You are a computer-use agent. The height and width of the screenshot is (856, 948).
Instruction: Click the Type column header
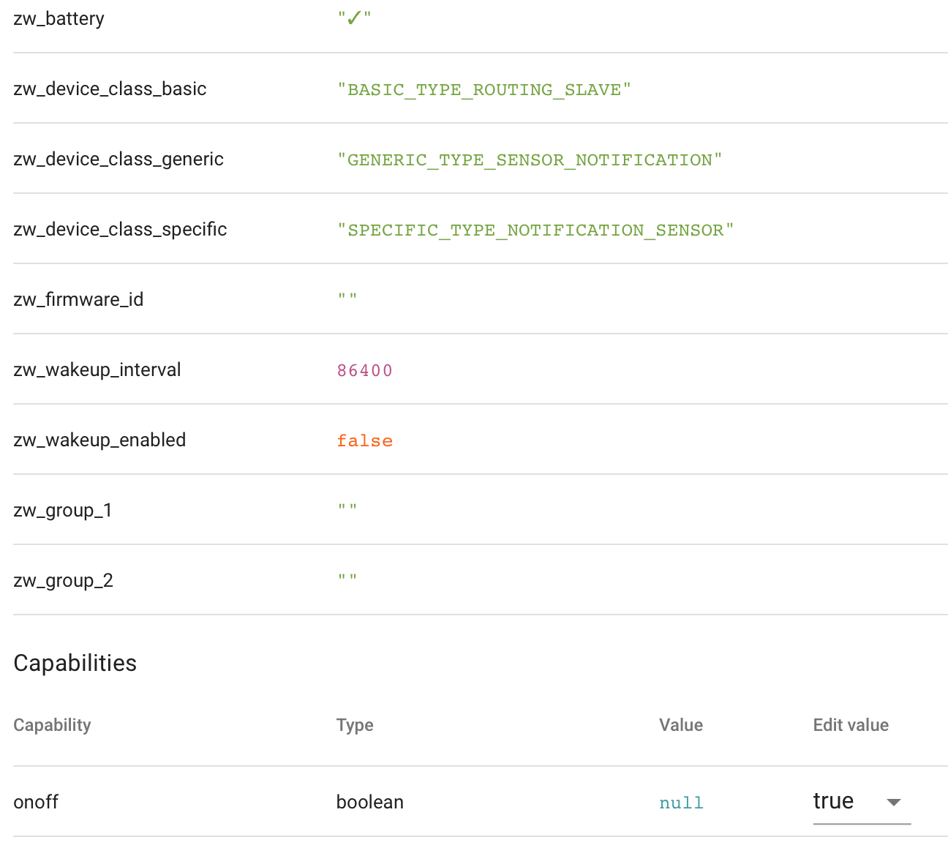[x=355, y=725]
